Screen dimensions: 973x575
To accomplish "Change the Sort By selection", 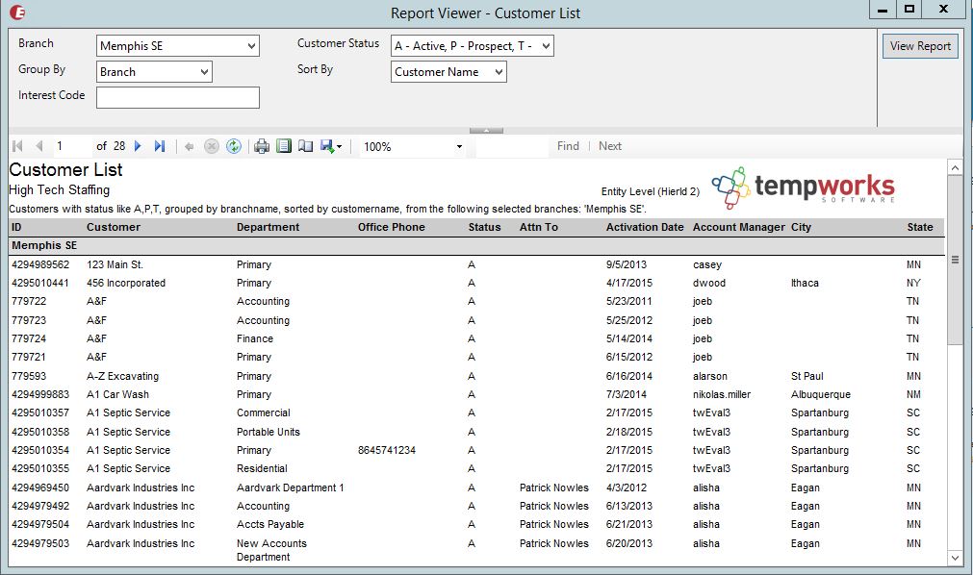I will (498, 72).
